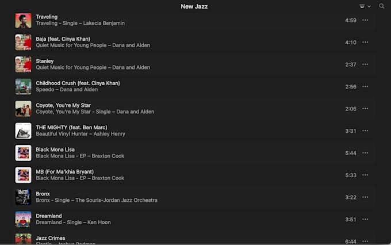Viewport: 391px width, 245px height.
Task: Select the Jazz Crimes track row
Action: 195,238
